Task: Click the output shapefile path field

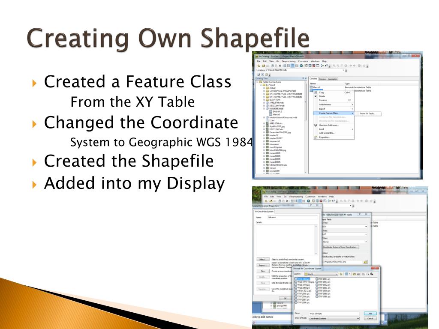Action: [x=343, y=262]
